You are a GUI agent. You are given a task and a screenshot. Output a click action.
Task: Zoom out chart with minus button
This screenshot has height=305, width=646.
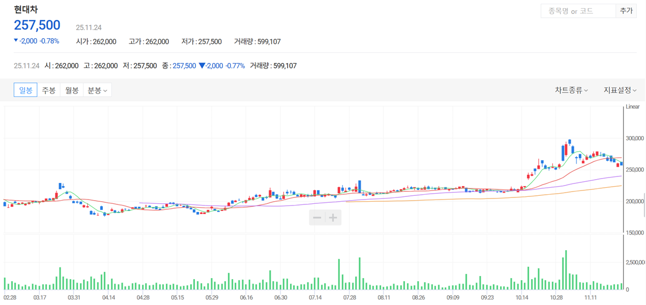coord(317,217)
